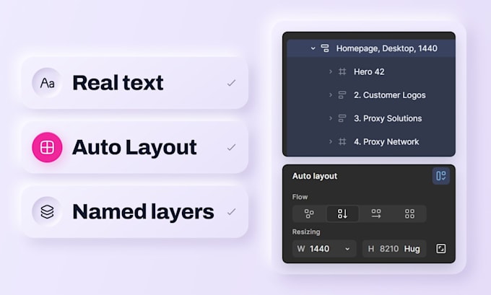Select the 2. Customer Logos layer name
This screenshot has width=491, height=295.
click(x=389, y=95)
